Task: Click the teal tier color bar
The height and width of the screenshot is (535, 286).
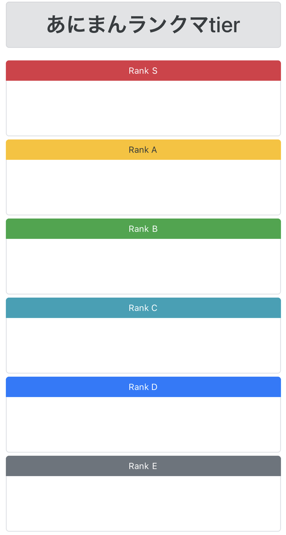Action: click(x=69, y=308)
